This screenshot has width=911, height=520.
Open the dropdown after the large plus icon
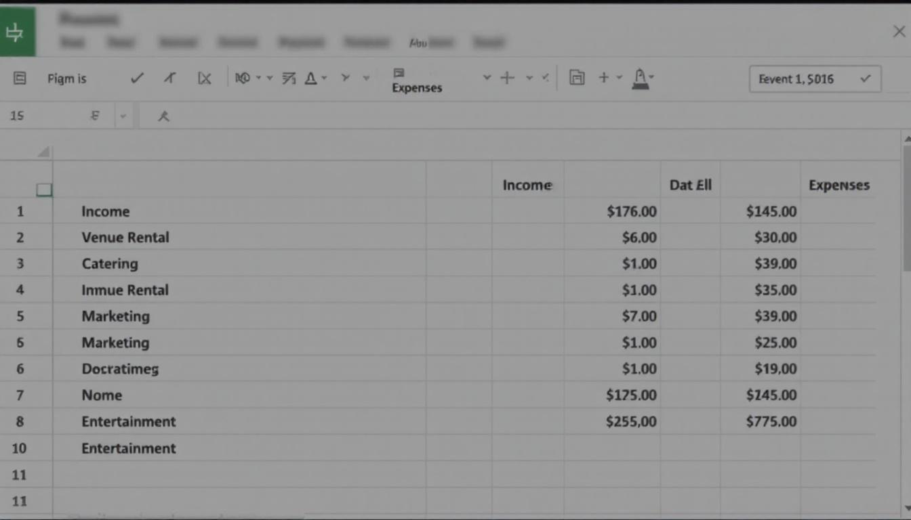[x=529, y=79]
